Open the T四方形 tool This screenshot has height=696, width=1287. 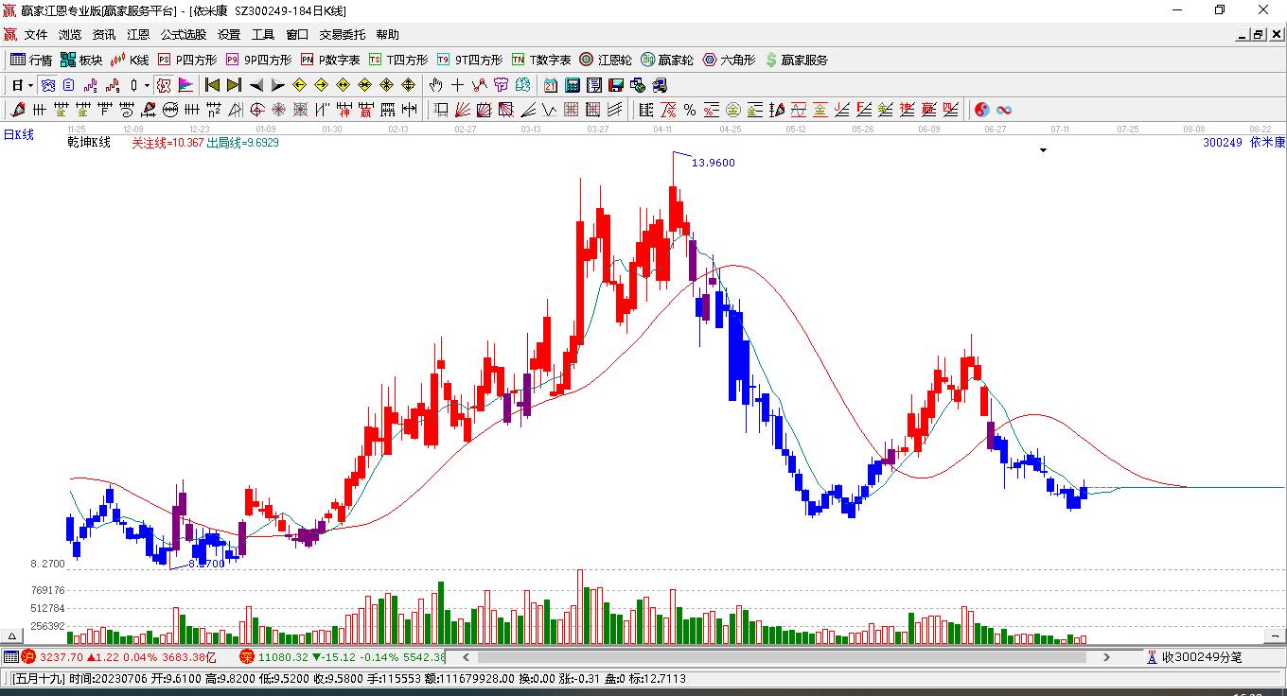tap(398, 60)
